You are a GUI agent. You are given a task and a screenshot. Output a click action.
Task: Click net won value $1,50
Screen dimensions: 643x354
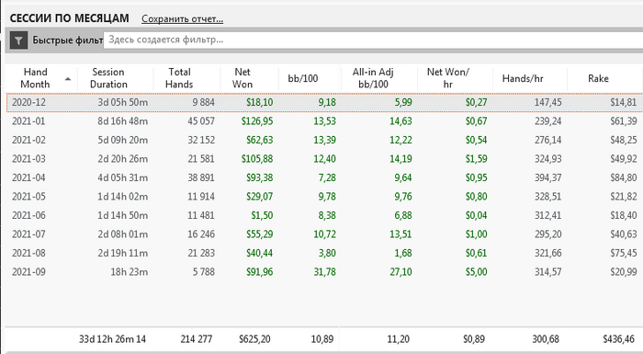(262, 215)
